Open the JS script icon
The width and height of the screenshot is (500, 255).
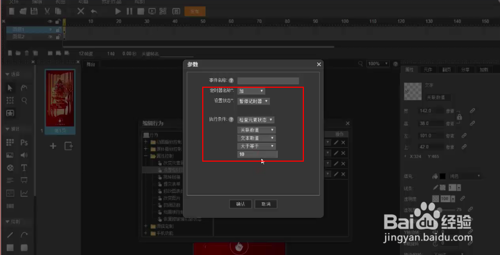176,12
